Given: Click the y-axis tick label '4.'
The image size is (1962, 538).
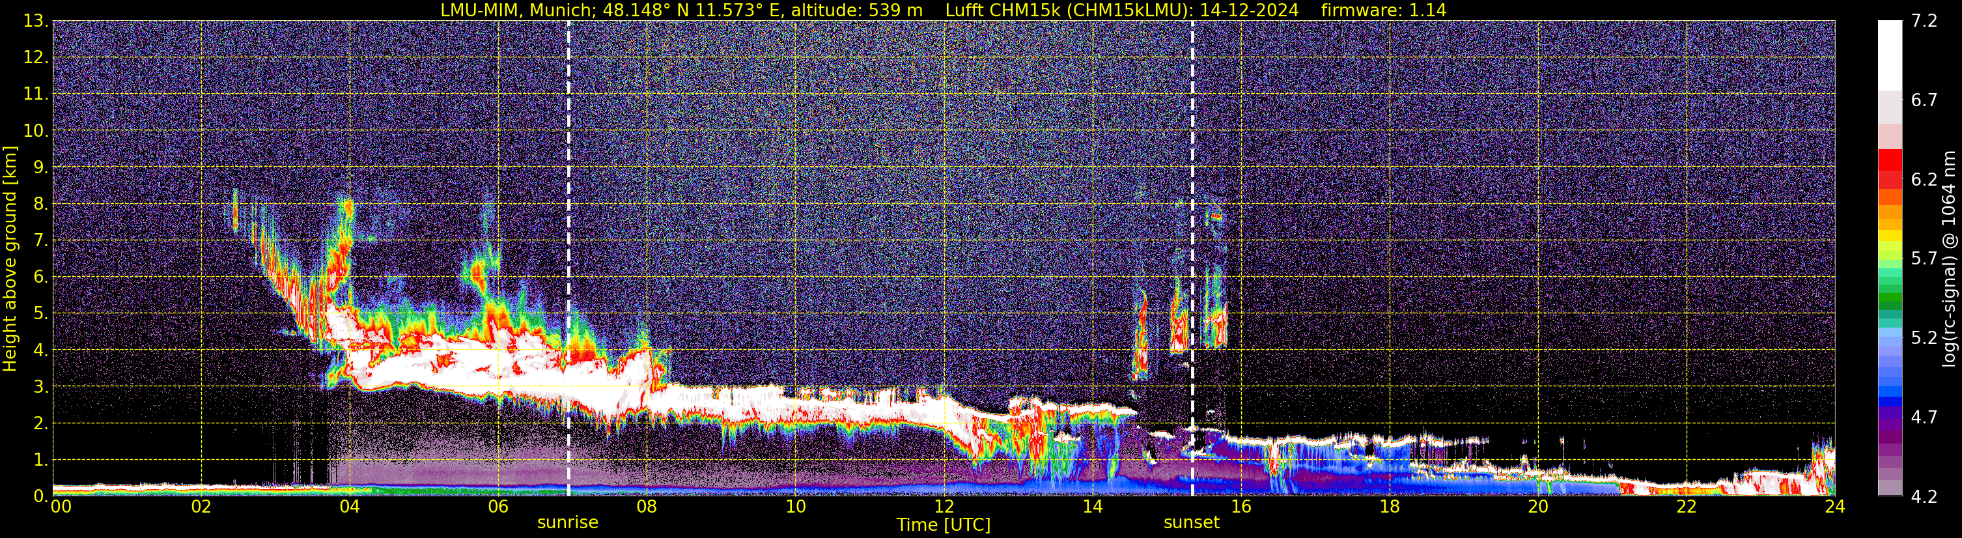Looking at the screenshot, I should [x=40, y=350].
